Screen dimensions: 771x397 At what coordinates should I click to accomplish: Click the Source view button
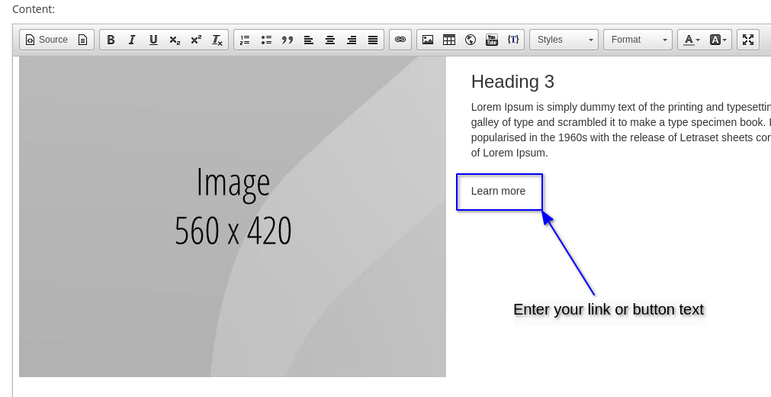(47, 40)
